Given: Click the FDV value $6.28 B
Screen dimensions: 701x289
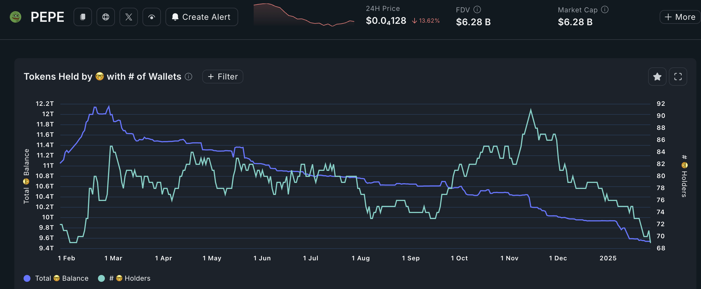Looking at the screenshot, I should [473, 22].
